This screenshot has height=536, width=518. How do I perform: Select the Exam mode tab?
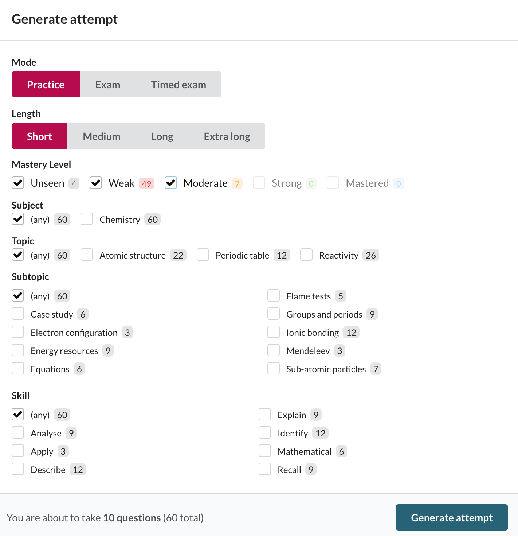click(x=107, y=85)
